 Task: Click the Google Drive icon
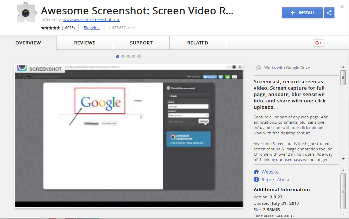pyautogui.click(x=258, y=68)
